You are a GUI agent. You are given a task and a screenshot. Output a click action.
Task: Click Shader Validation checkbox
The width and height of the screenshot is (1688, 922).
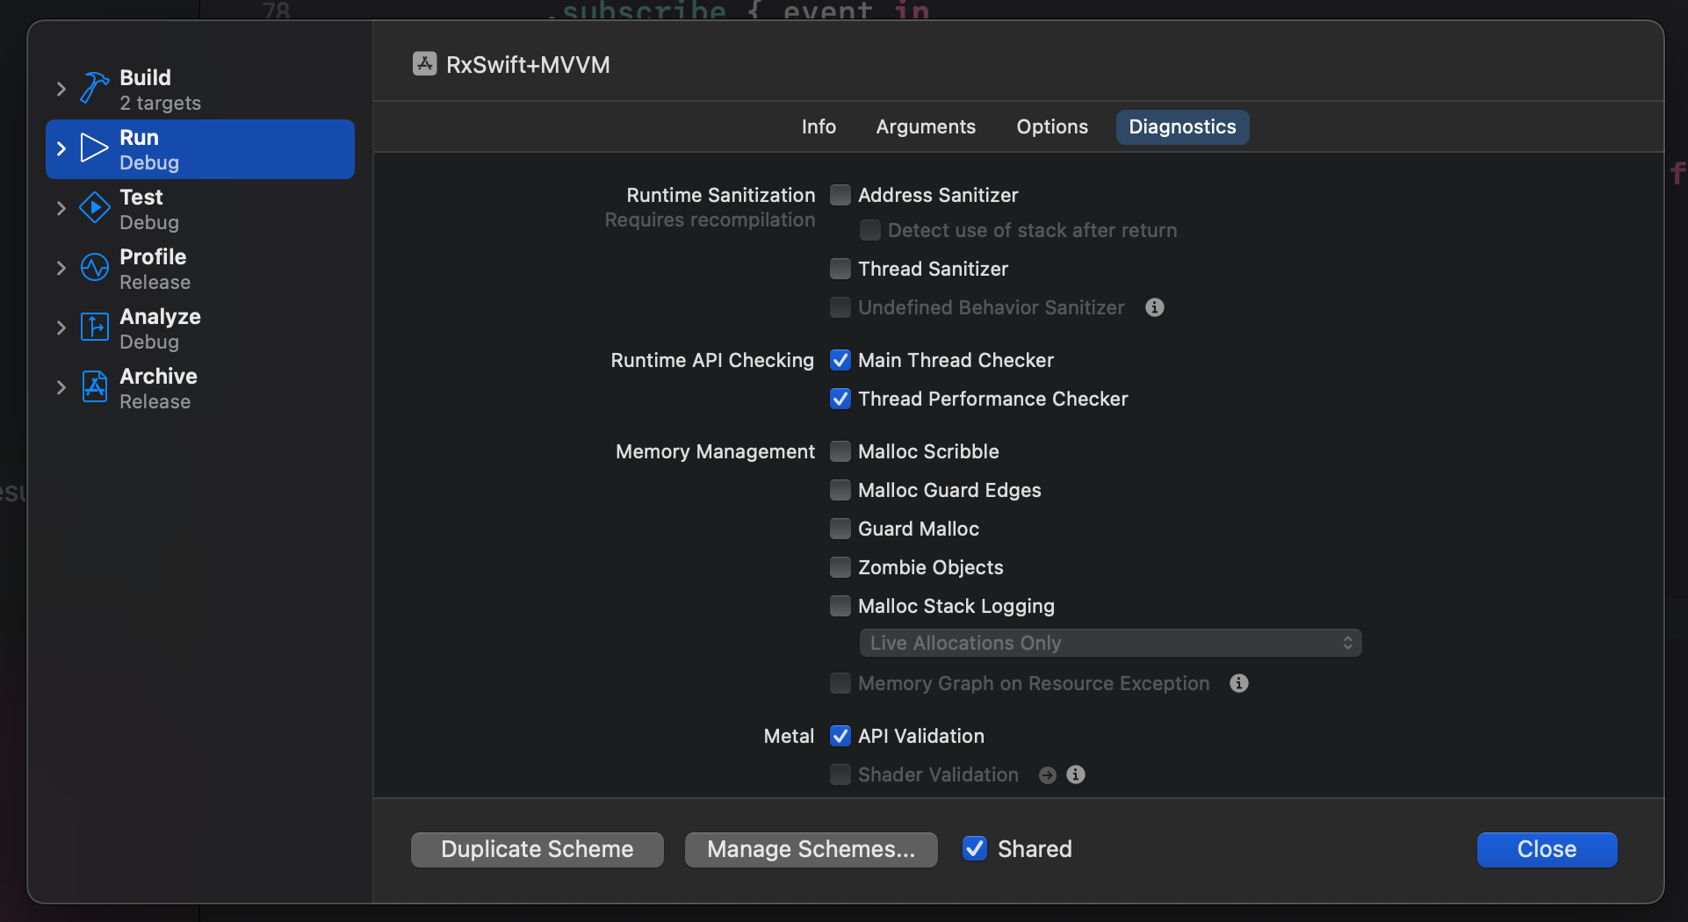[840, 774]
